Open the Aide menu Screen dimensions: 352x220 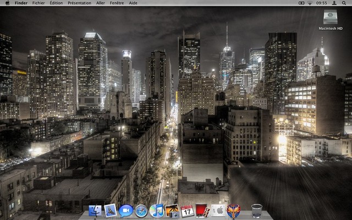click(133, 3)
